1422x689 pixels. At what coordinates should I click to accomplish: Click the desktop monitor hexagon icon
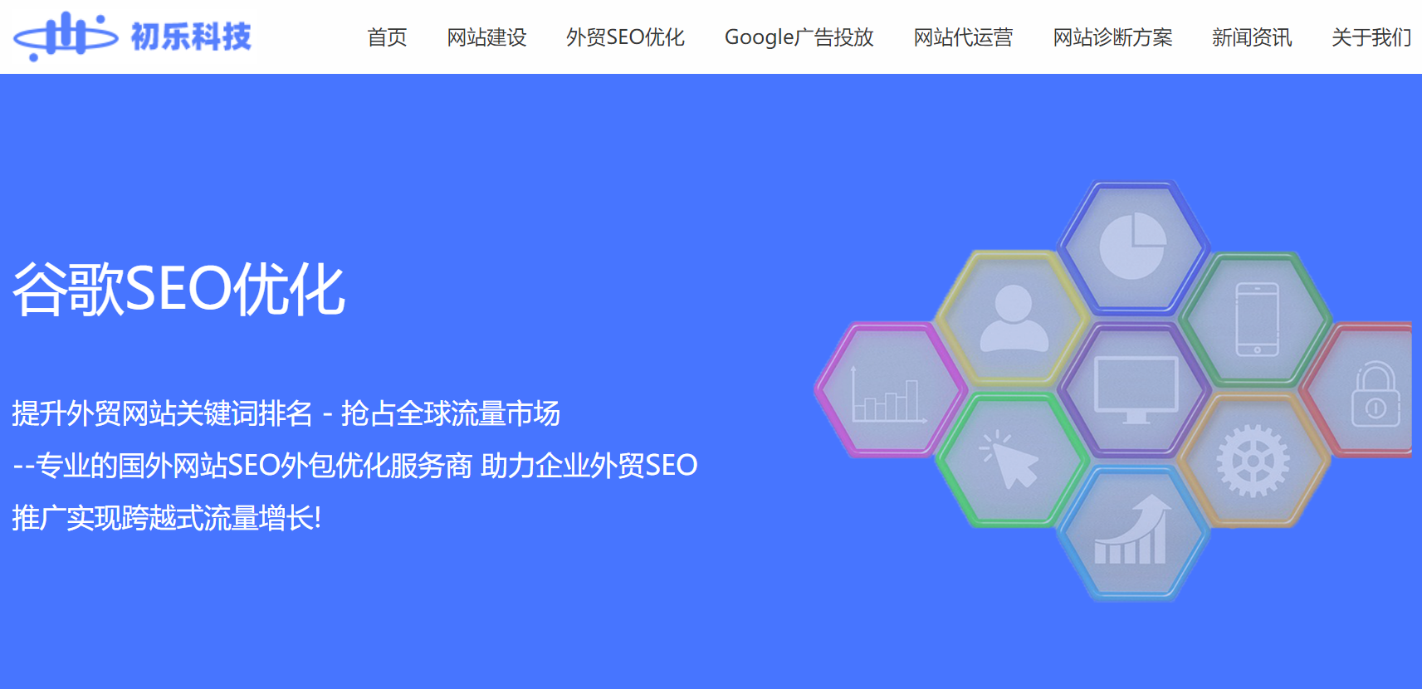coord(1136,389)
